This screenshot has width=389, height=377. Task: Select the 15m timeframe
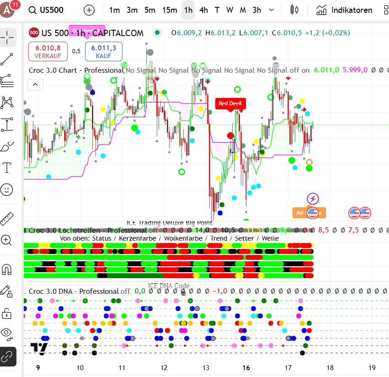pyautogui.click(x=170, y=10)
